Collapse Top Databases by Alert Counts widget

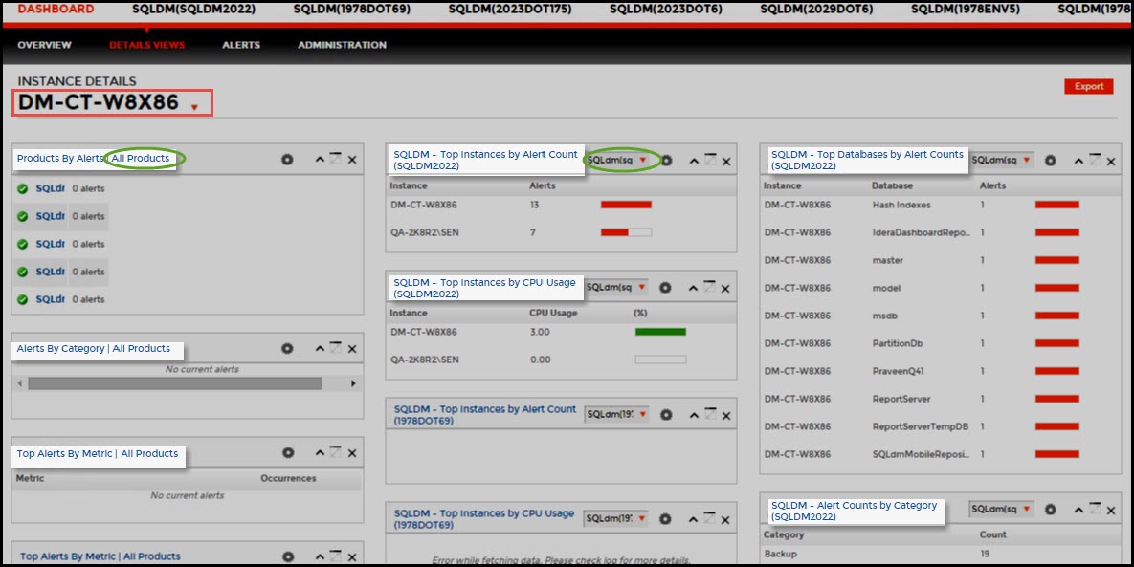click(1078, 161)
